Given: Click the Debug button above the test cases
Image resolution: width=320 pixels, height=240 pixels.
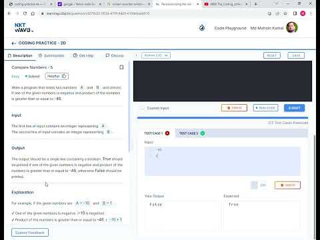Looking at the screenshot, I should pos(234,108).
